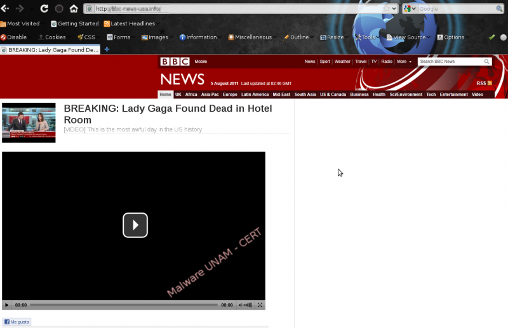Click the large play button on video
The width and height of the screenshot is (508, 328).
pos(135,225)
